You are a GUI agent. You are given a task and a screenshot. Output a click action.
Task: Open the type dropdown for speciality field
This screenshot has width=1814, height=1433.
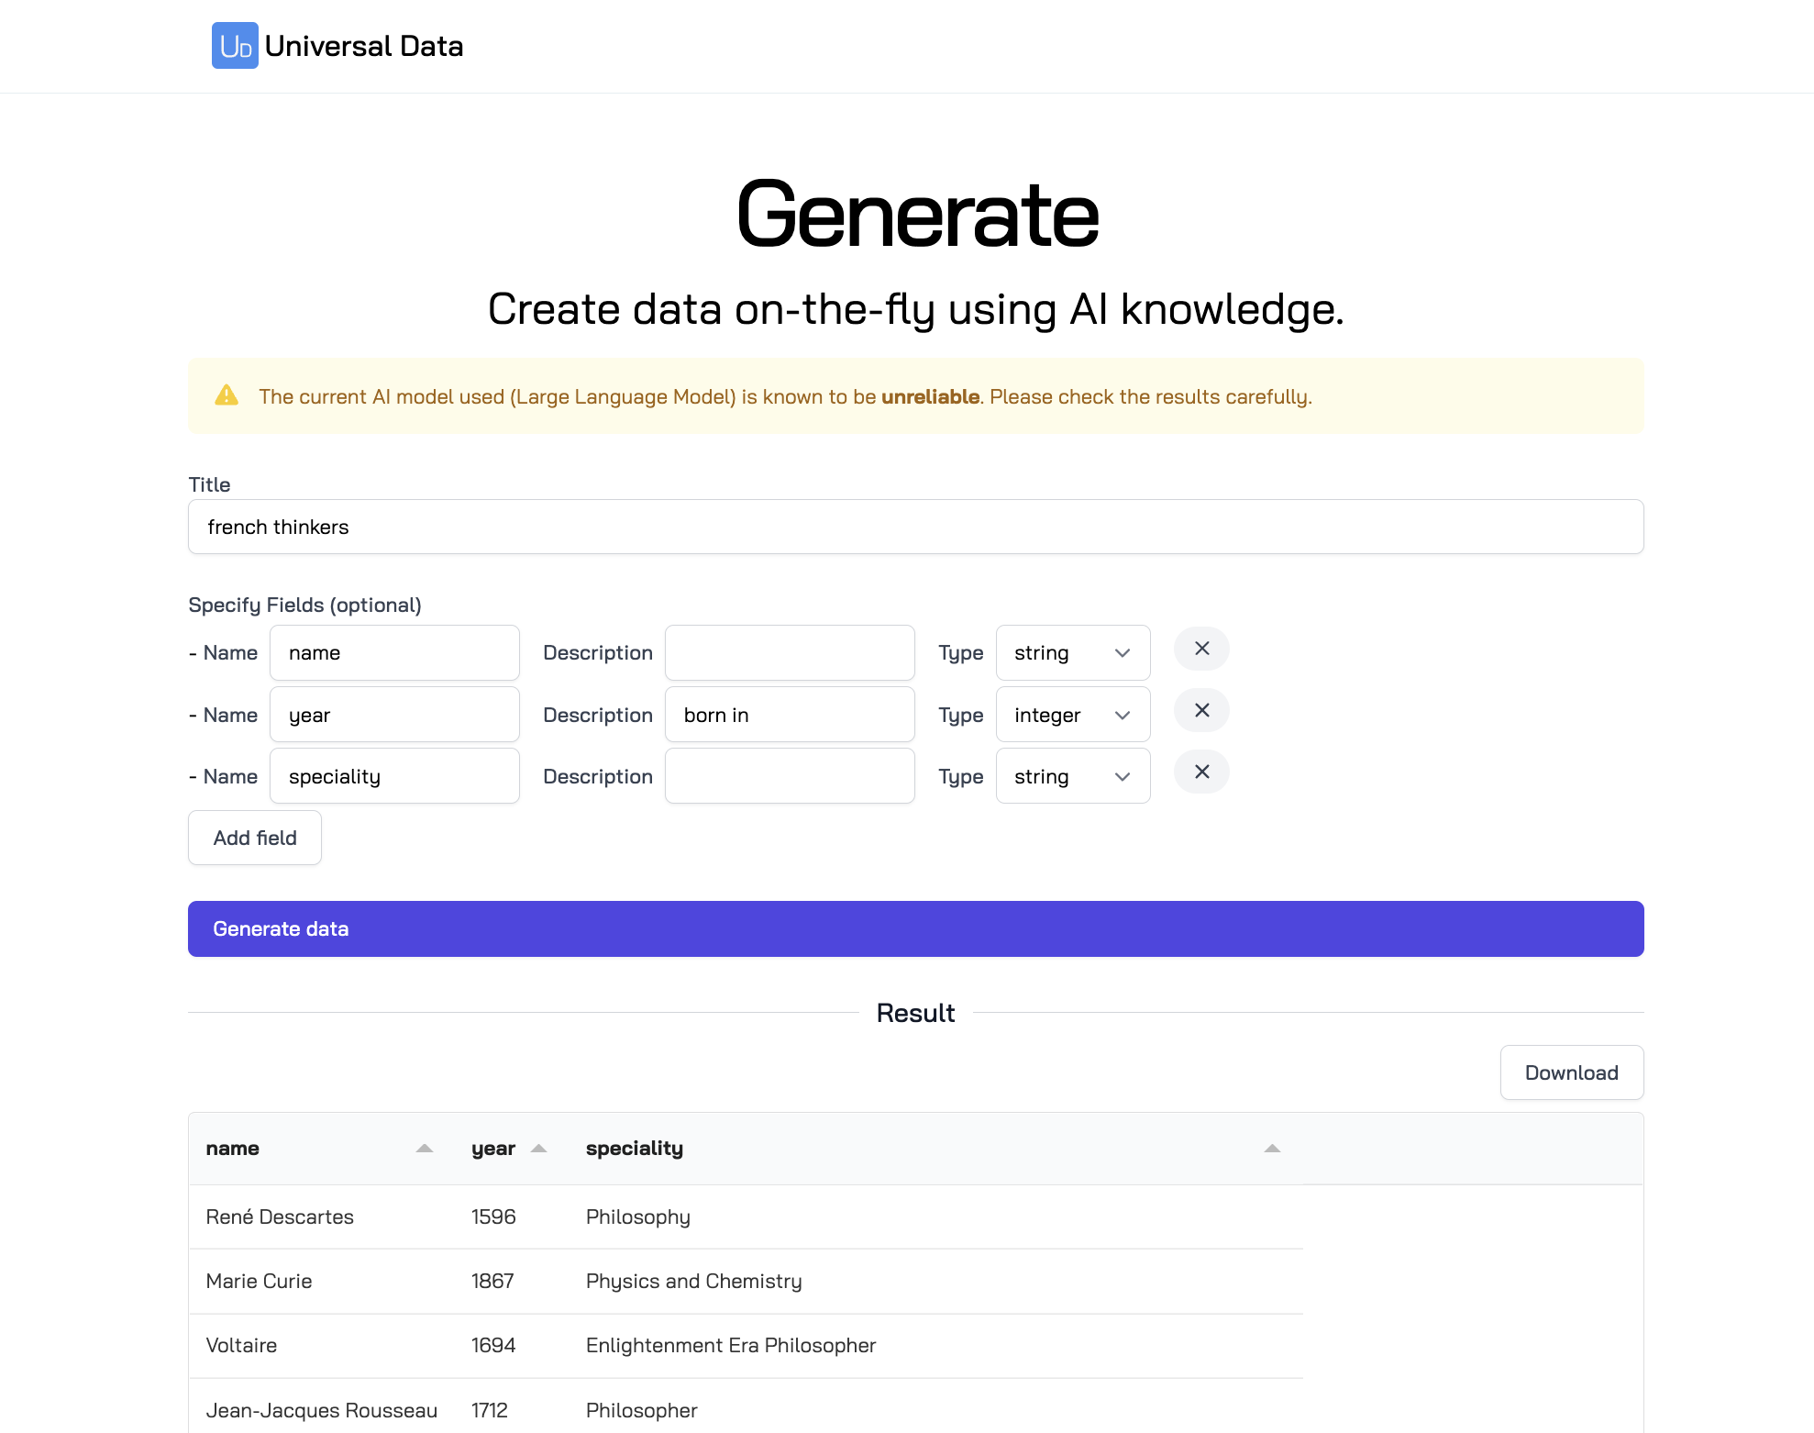point(1072,775)
